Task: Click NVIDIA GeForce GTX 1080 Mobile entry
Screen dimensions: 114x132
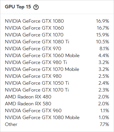Action: pyautogui.click(x=57, y=117)
